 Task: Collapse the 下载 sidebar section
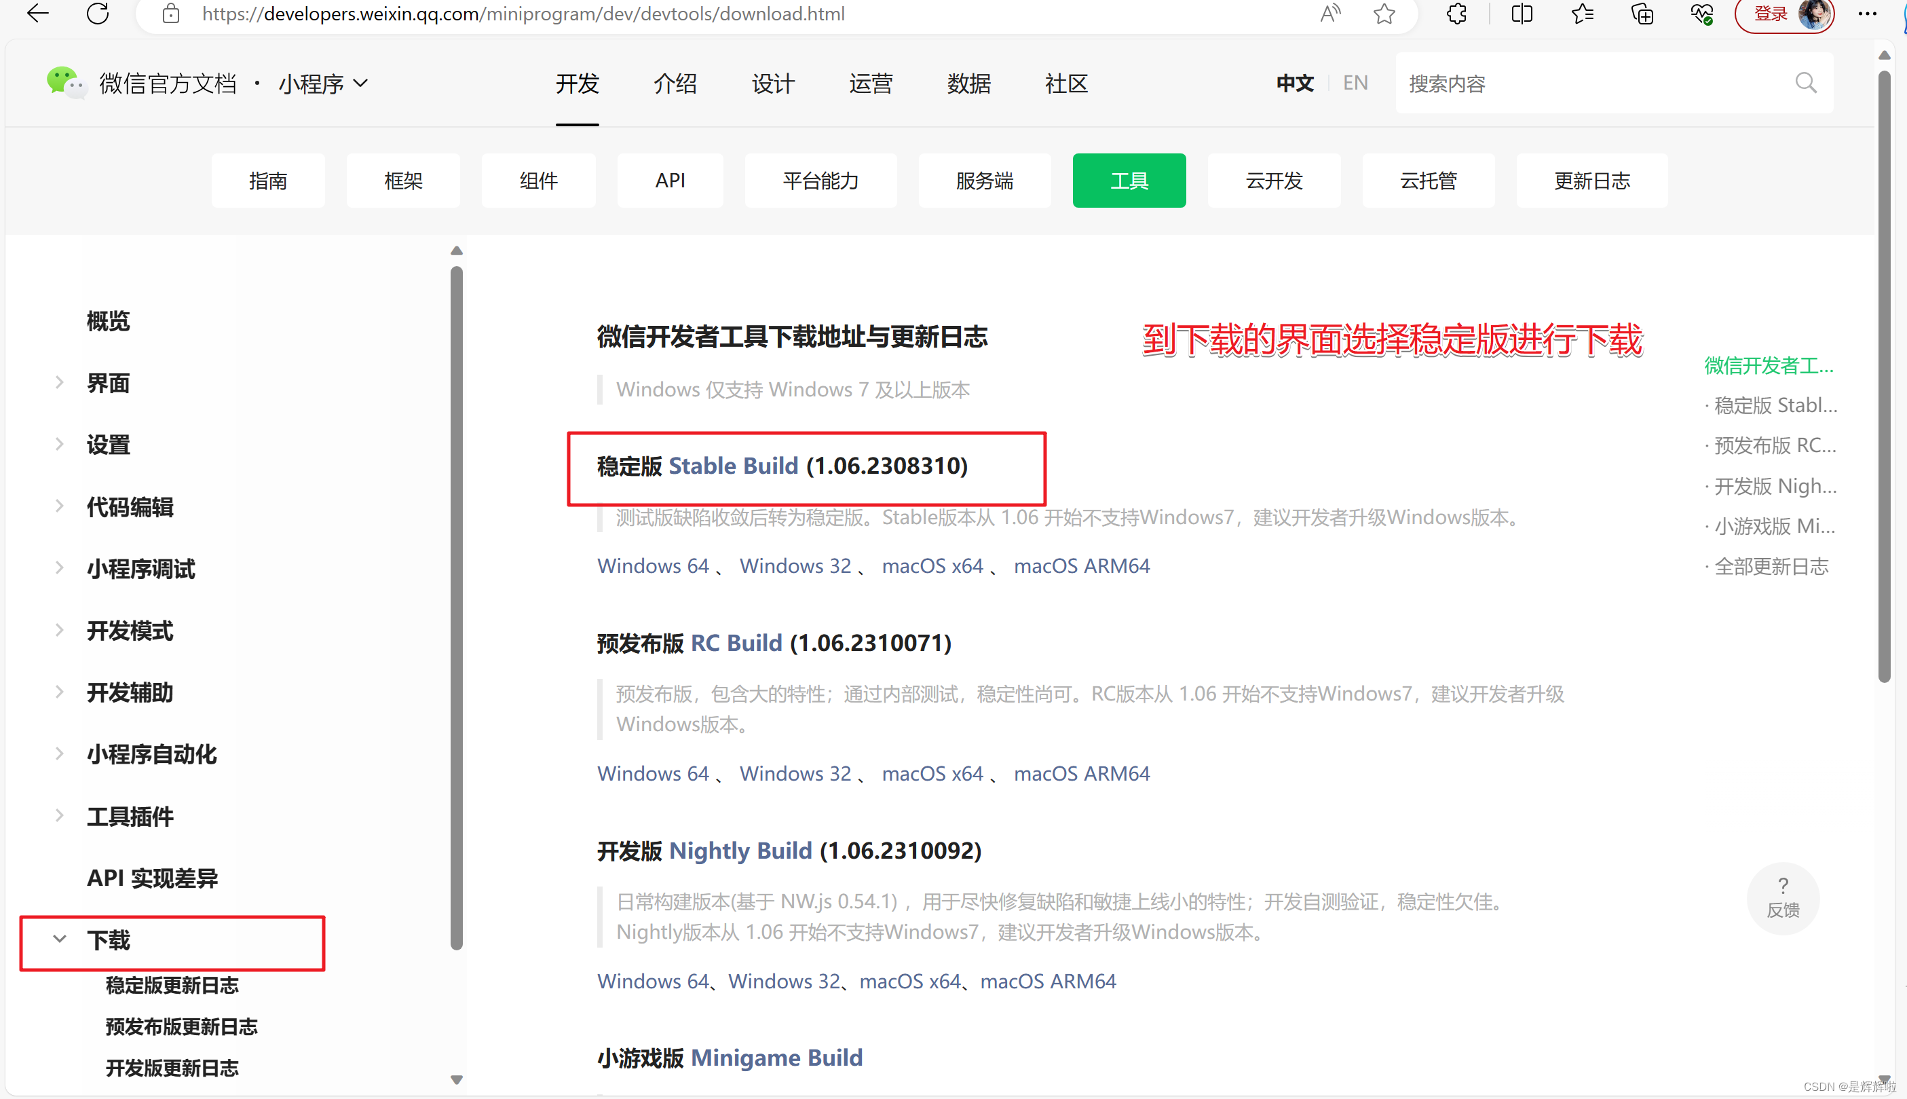(x=60, y=939)
